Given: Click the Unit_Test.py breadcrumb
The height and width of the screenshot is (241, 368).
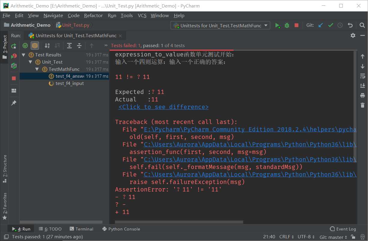Looking at the screenshot, I should click(x=73, y=25).
